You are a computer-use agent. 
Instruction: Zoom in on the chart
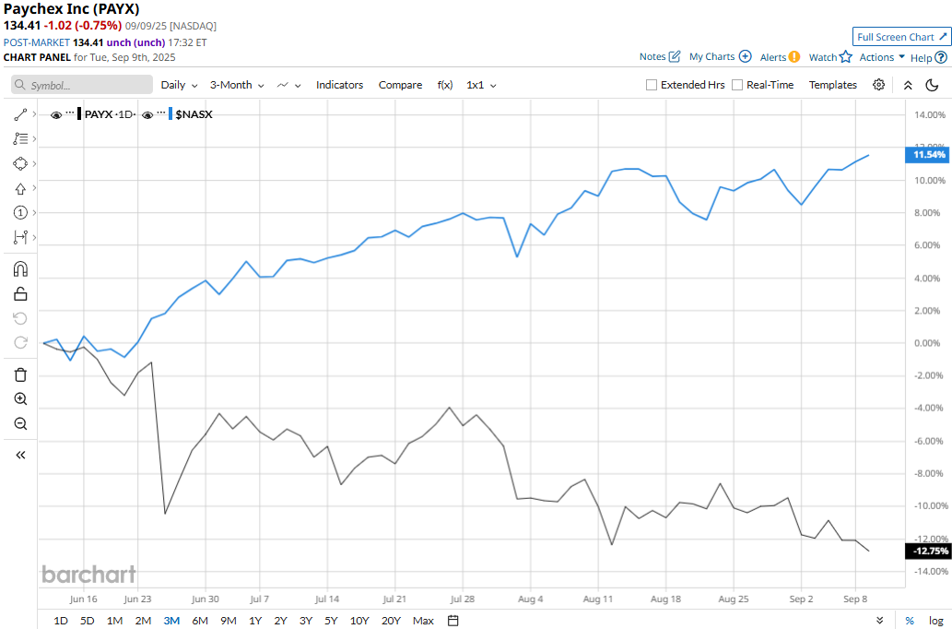[x=20, y=399]
